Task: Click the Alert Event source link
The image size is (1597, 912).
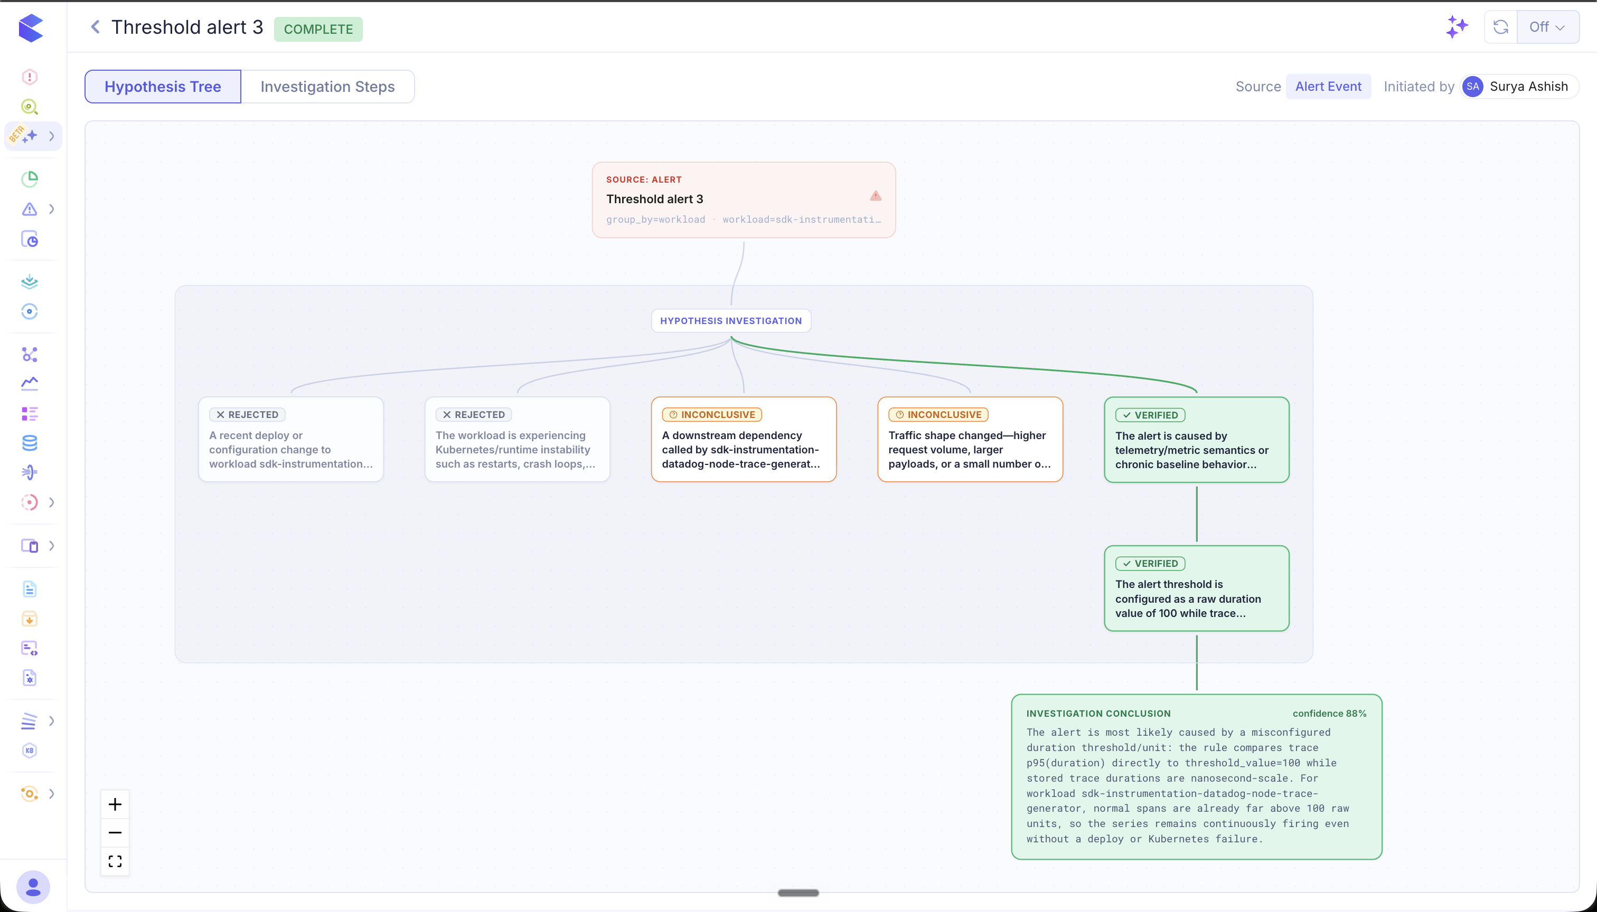Action: pos(1328,87)
